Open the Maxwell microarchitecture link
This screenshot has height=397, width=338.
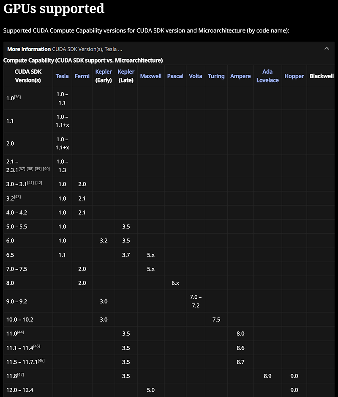[x=151, y=76]
